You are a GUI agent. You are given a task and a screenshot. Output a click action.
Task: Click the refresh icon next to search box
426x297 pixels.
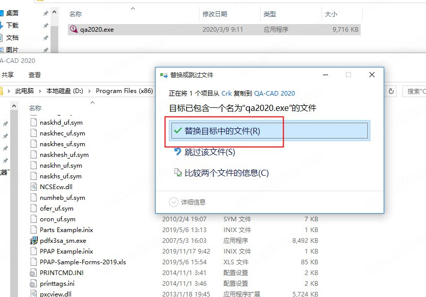click(391, 91)
